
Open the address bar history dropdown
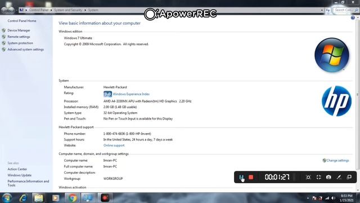point(322,10)
